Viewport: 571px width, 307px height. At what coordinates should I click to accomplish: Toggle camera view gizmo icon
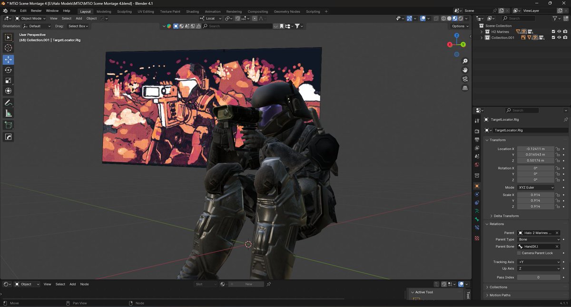[x=465, y=79]
